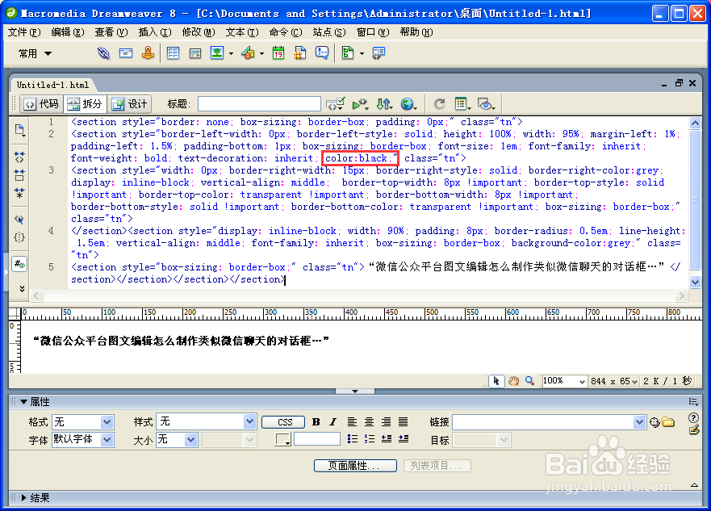Open the 链接 link dropdown arrow

coord(639,422)
